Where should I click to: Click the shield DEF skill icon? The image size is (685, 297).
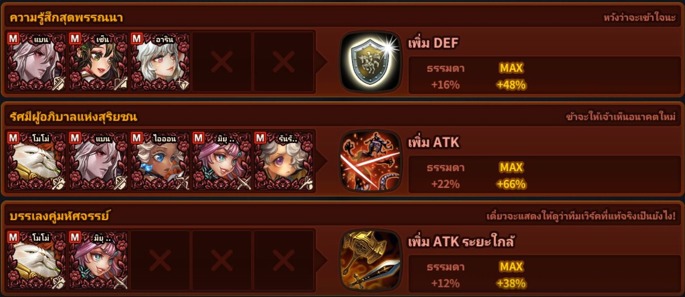pyautogui.click(x=371, y=62)
